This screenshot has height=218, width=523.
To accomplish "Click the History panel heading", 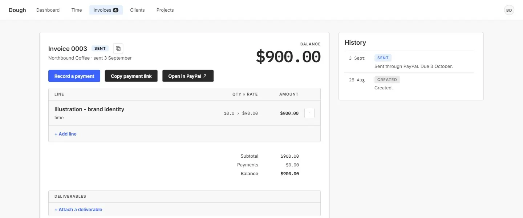I will (355, 43).
